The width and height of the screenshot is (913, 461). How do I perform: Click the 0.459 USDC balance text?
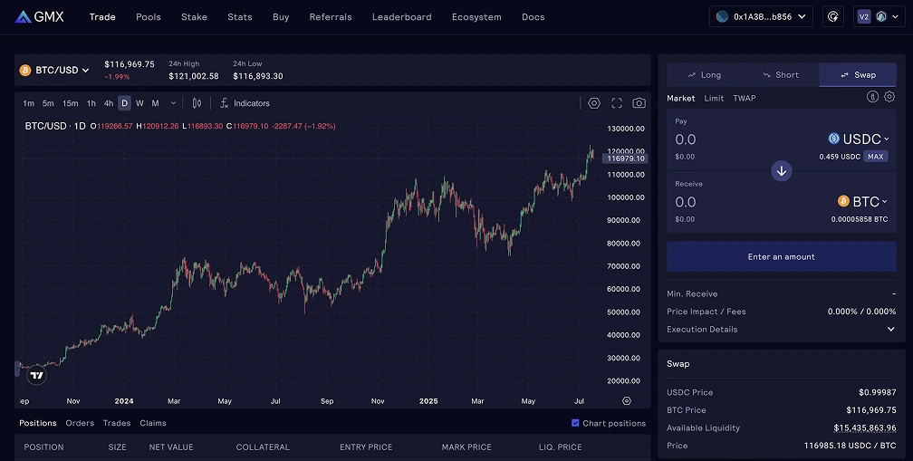coord(840,157)
